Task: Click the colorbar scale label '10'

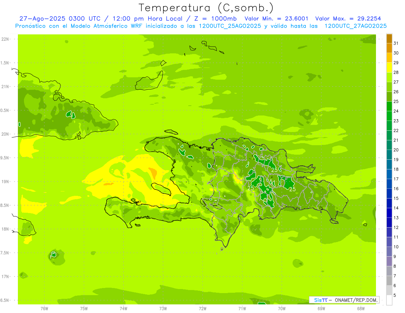Action: coord(396,247)
